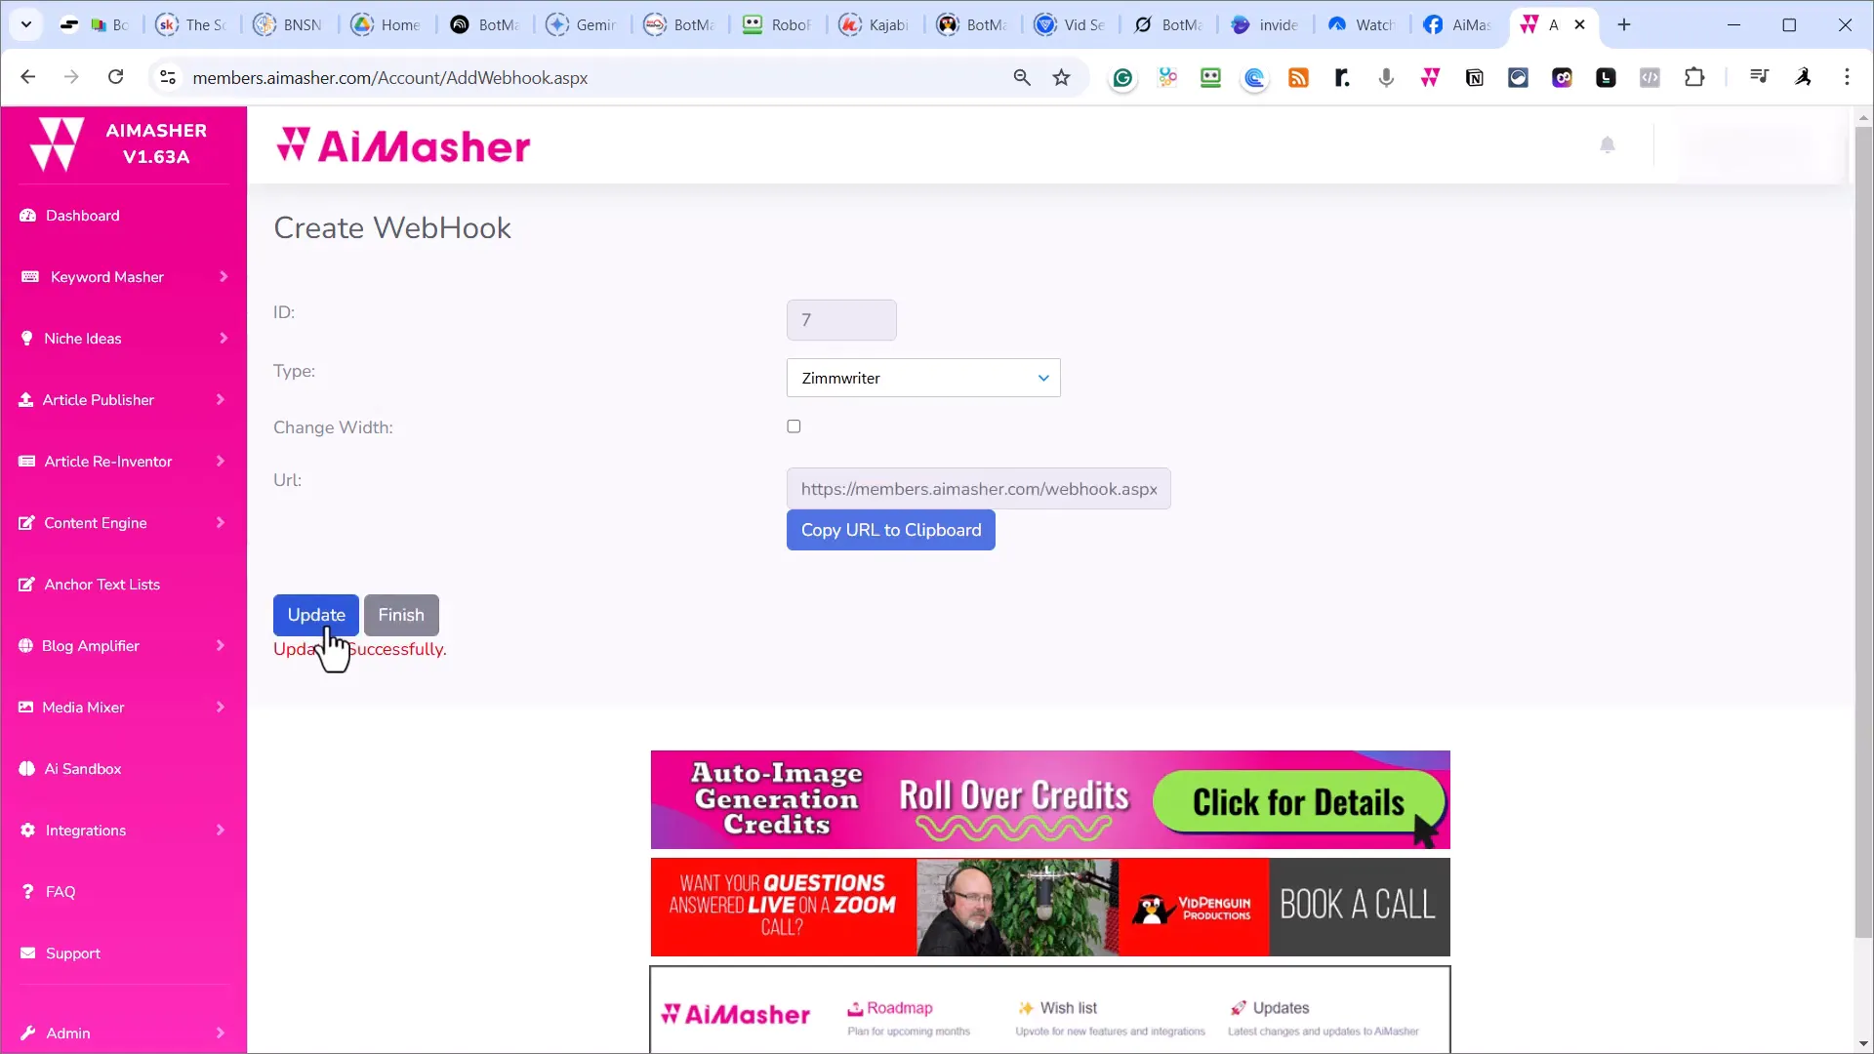Click the Blog Amplifier globe icon
This screenshot has height=1054, width=1874.
[x=26, y=646]
